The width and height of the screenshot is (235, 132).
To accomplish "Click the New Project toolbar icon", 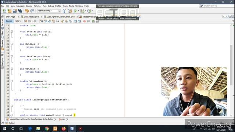I will tap(10, 11).
